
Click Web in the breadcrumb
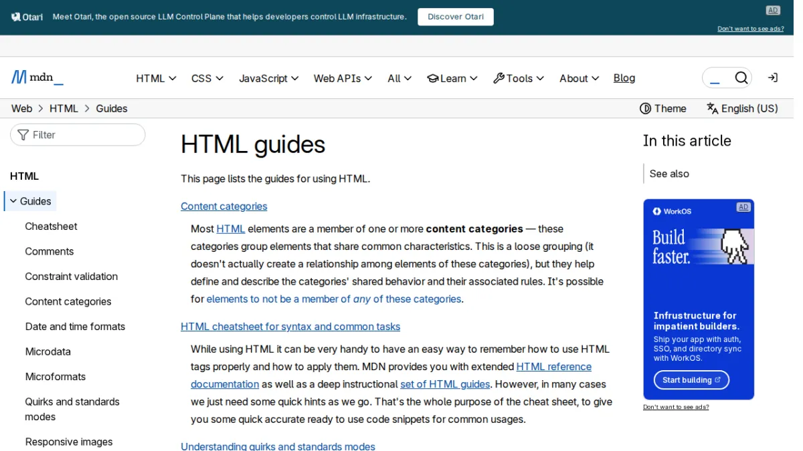pos(21,108)
